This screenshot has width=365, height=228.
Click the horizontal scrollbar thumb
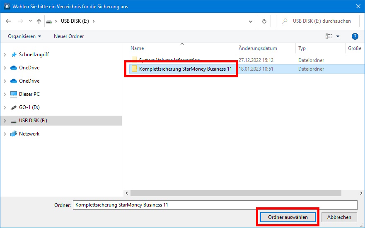236,193
